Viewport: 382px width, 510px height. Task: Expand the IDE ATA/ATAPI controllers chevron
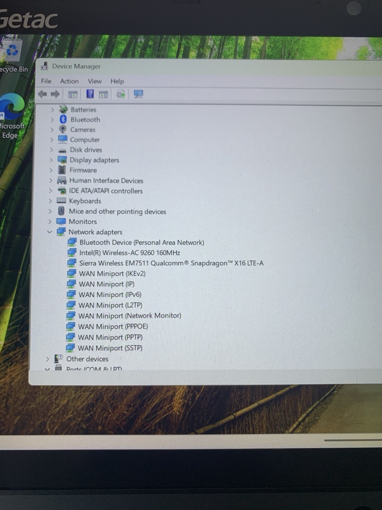50,191
